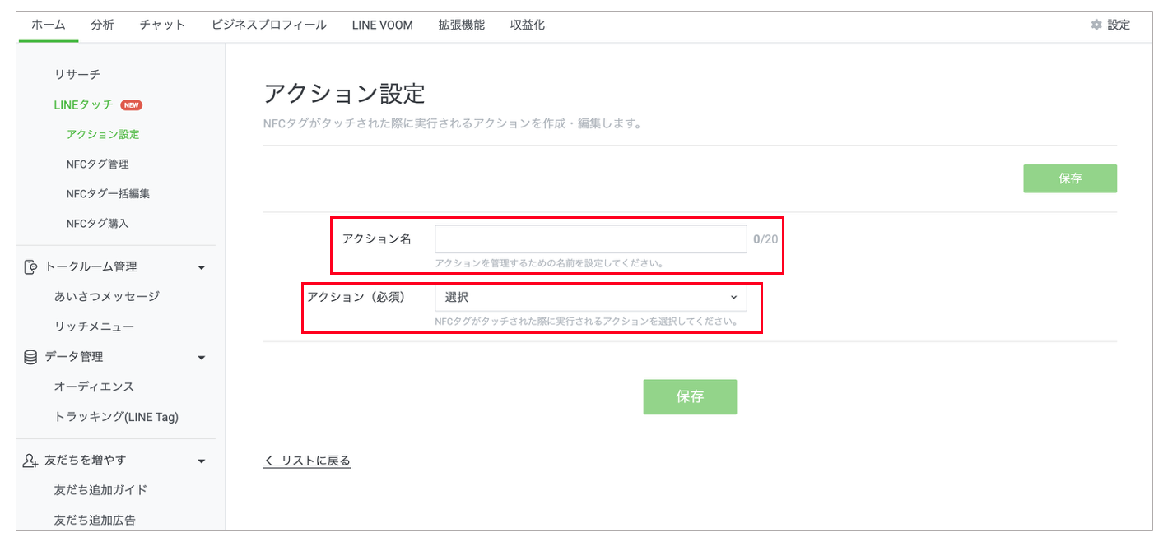This screenshot has width=1168, height=551.
Task: Click the back arrow beside リストに戻る
Action: (x=268, y=461)
